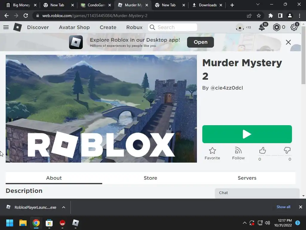
Task: Open Avatar Shop navigation link
Action: pos(74,27)
